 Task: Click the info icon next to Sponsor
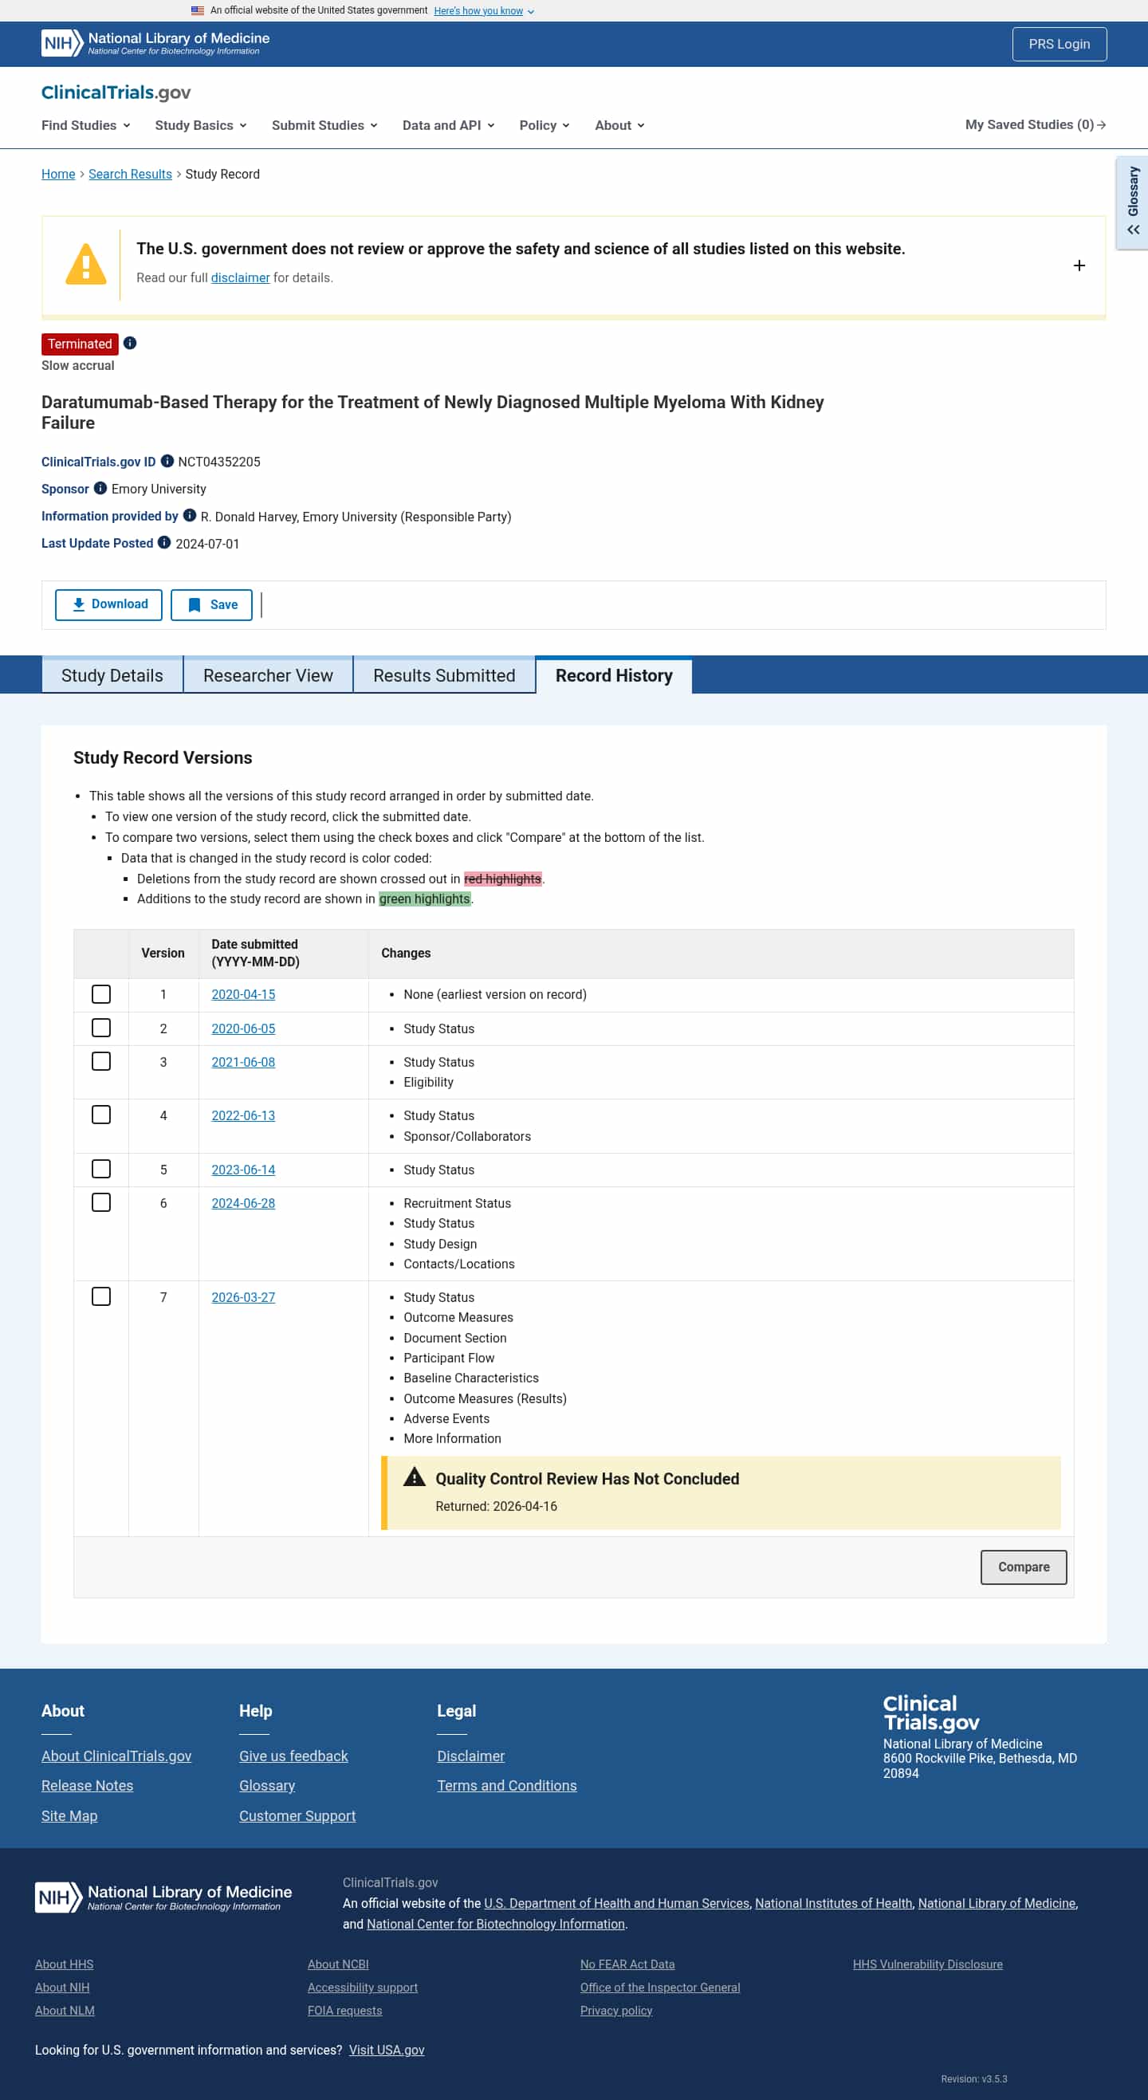(100, 488)
